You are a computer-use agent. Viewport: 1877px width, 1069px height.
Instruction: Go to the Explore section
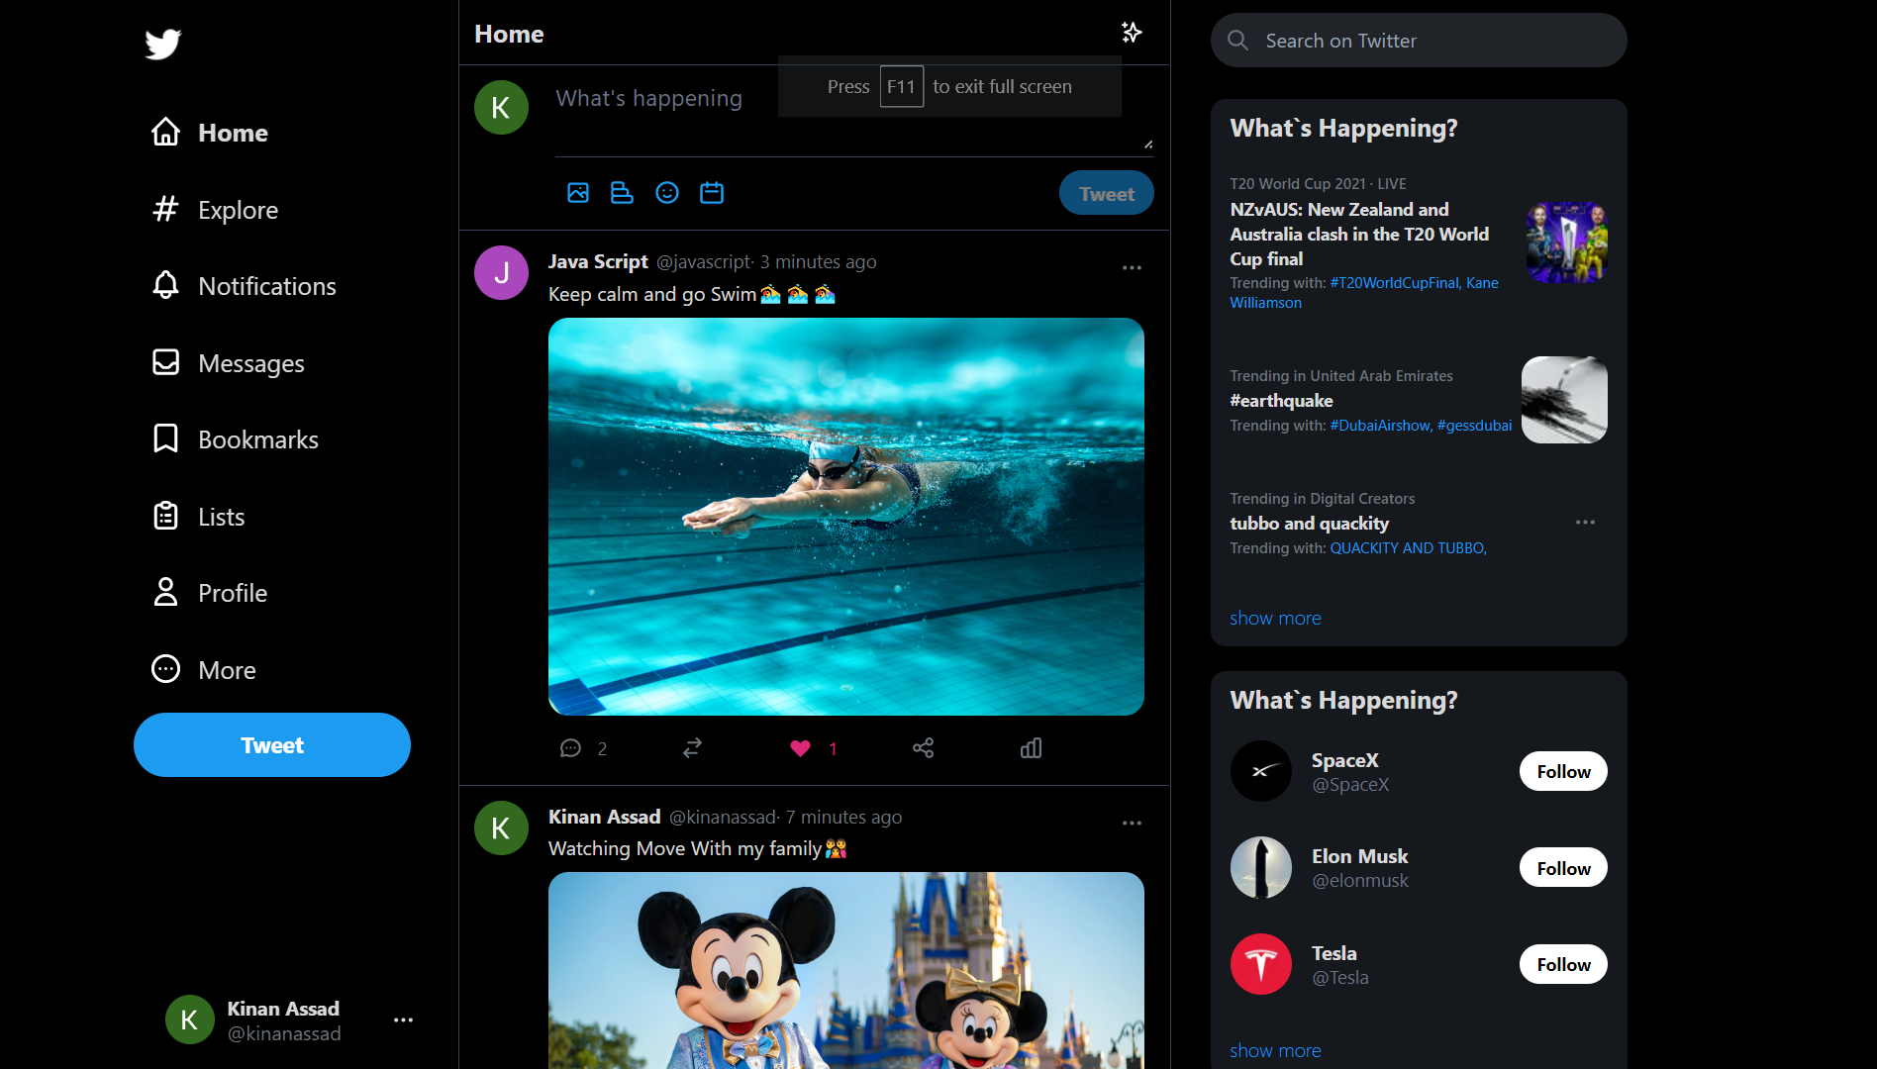pyautogui.click(x=238, y=210)
